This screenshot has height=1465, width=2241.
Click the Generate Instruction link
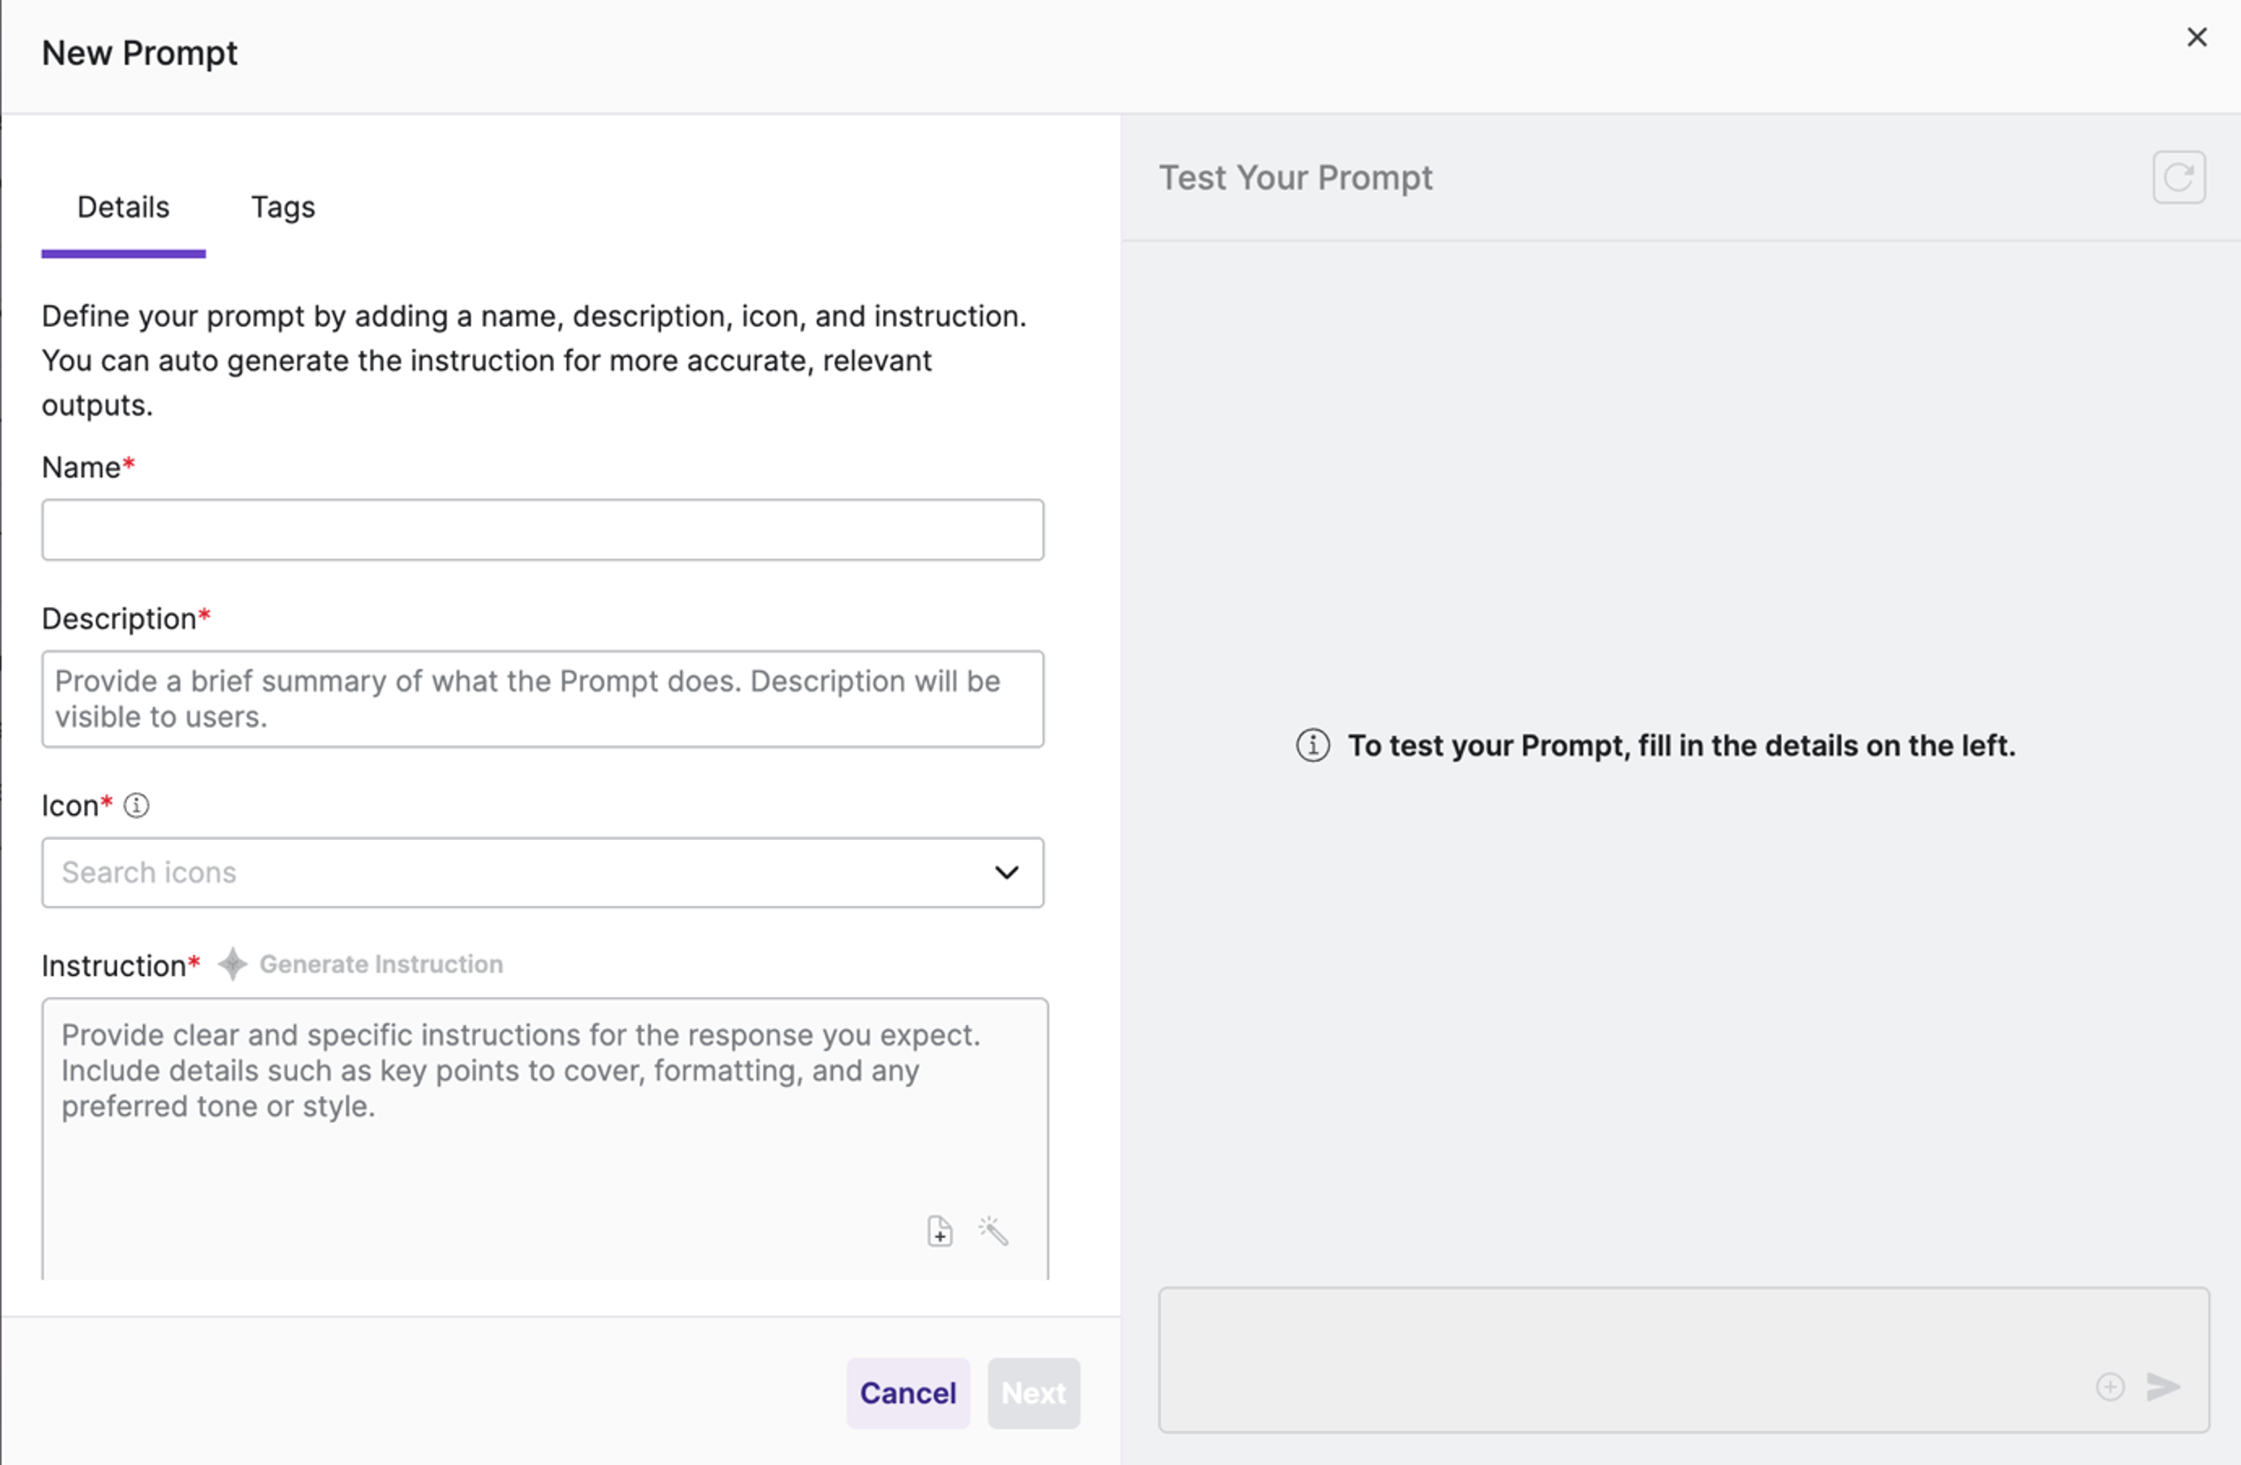tap(382, 964)
